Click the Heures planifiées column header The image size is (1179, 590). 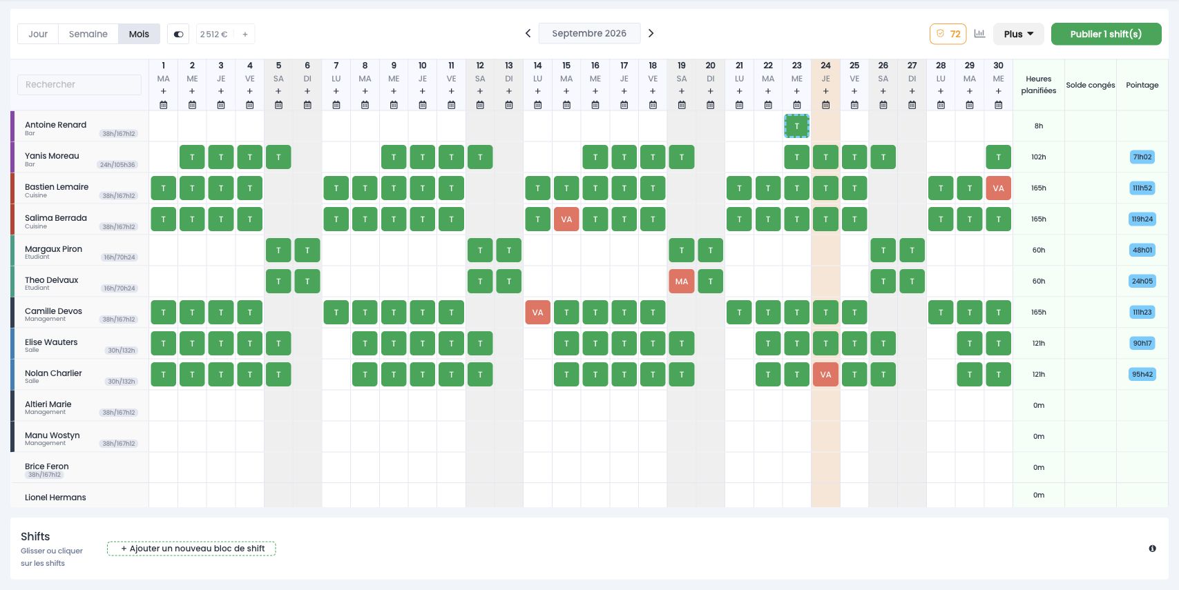tap(1038, 85)
